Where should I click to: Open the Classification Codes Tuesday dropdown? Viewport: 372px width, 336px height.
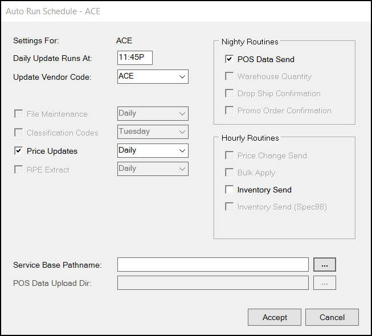[x=153, y=132]
